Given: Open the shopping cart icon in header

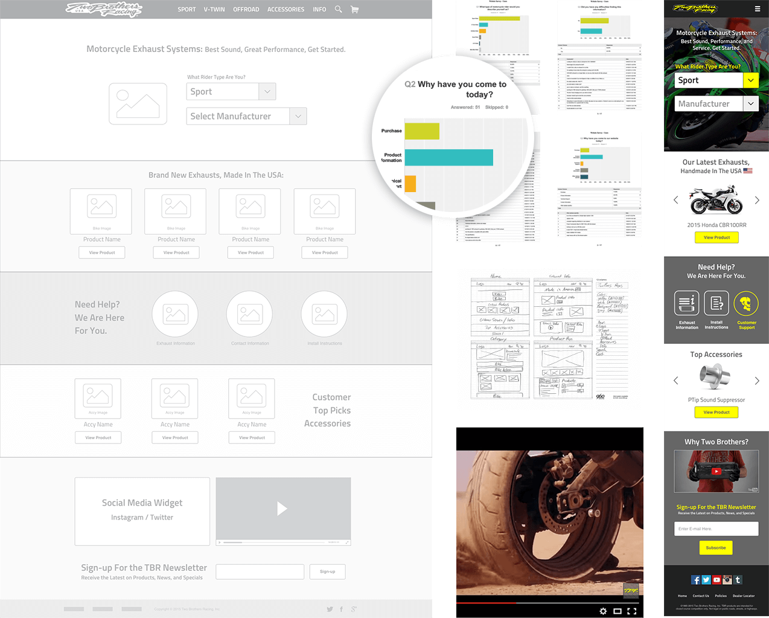Looking at the screenshot, I should click(354, 9).
